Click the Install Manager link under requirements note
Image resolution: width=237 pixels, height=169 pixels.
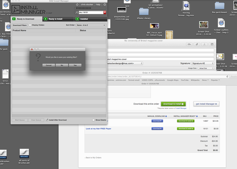[x=181, y=108]
